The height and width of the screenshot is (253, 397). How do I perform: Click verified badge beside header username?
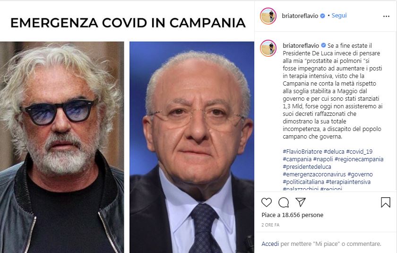coord(322,16)
